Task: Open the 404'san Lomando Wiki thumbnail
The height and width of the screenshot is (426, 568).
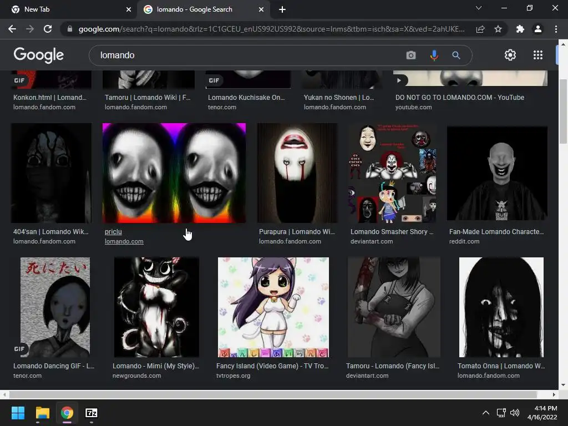Action: pyautogui.click(x=51, y=173)
